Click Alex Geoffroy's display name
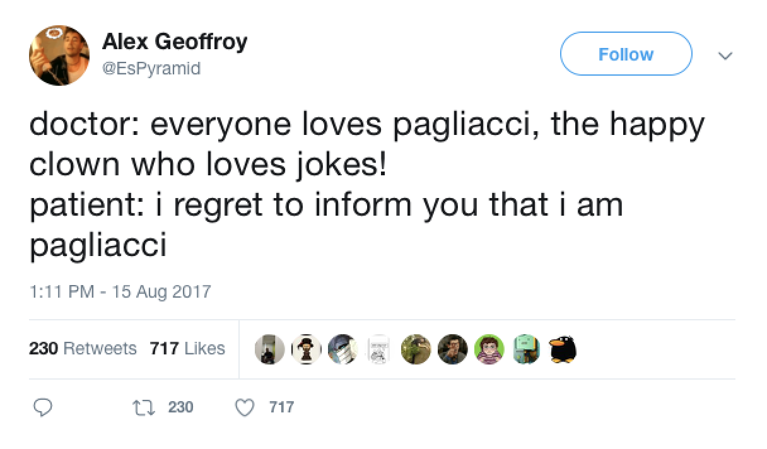Viewport: 767px width, 449px height. tap(176, 43)
